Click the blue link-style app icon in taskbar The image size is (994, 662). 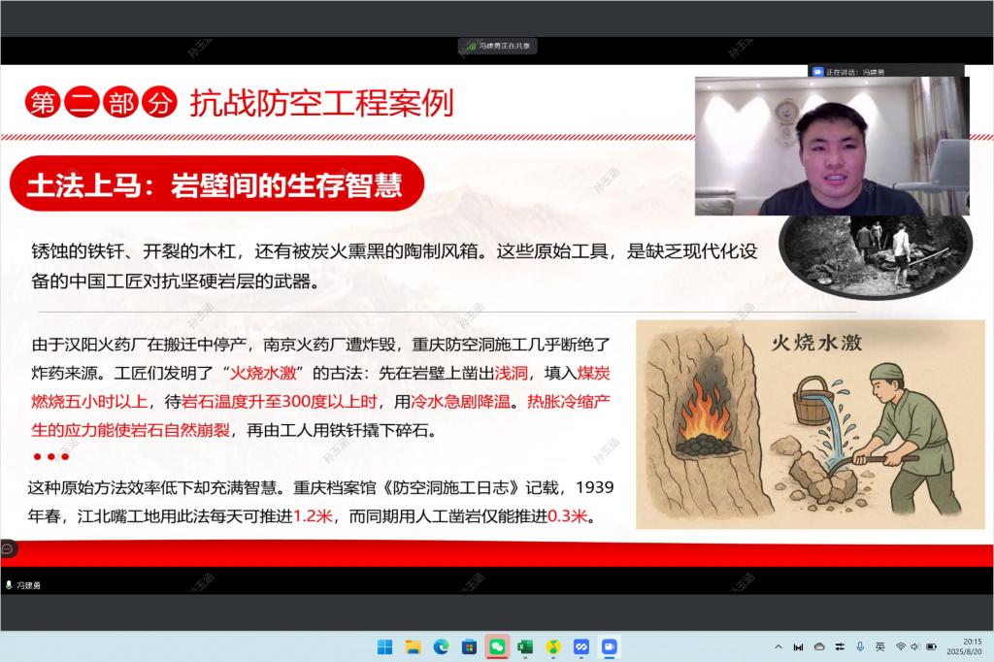581,646
